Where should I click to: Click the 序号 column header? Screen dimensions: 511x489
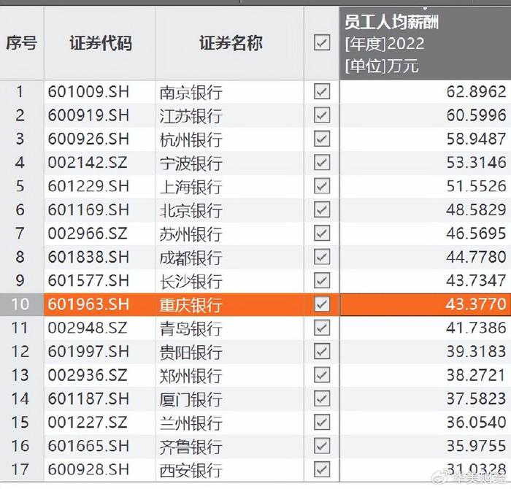pyautogui.click(x=21, y=43)
